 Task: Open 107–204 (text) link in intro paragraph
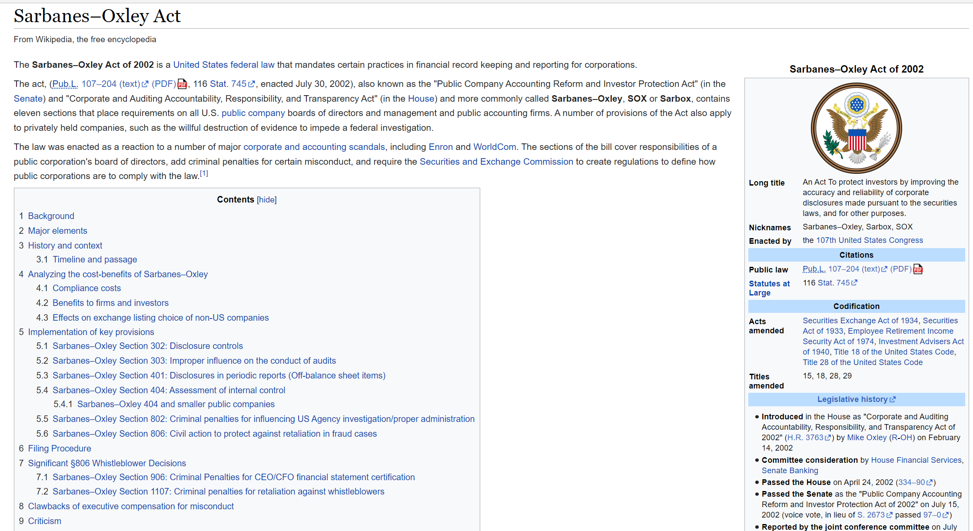[x=115, y=84]
